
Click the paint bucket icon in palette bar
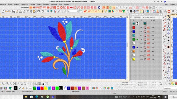[23, 88]
